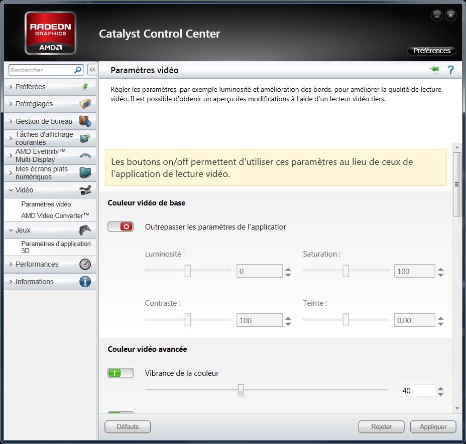Increase the Saturation value with up arrow
466x444 pixels.
click(x=441, y=269)
